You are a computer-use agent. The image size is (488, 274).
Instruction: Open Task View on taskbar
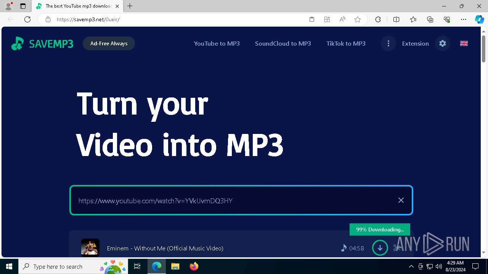click(x=137, y=266)
